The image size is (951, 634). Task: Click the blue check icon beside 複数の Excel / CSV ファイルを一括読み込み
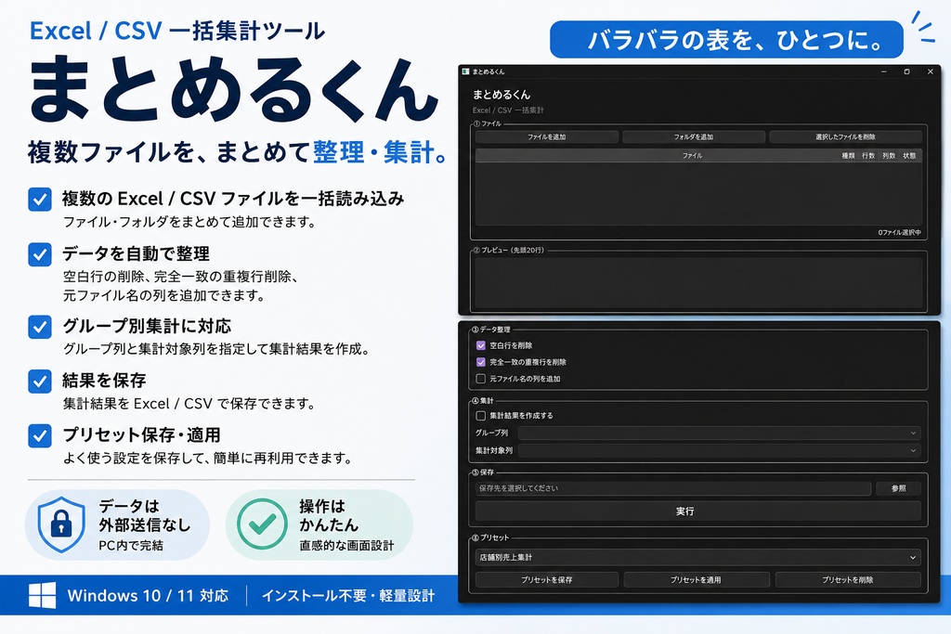click(x=40, y=200)
